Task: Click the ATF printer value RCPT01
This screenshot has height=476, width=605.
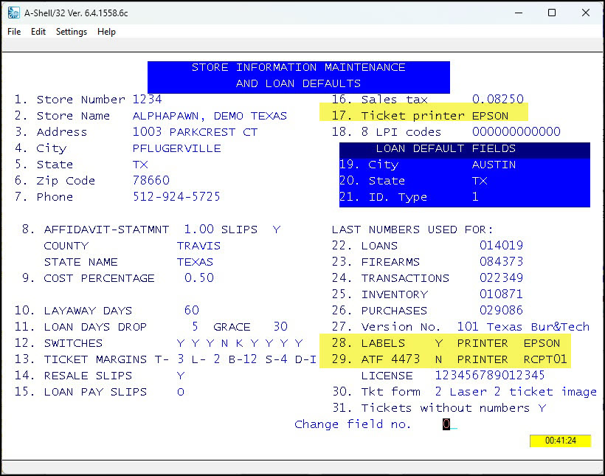Action: [545, 359]
